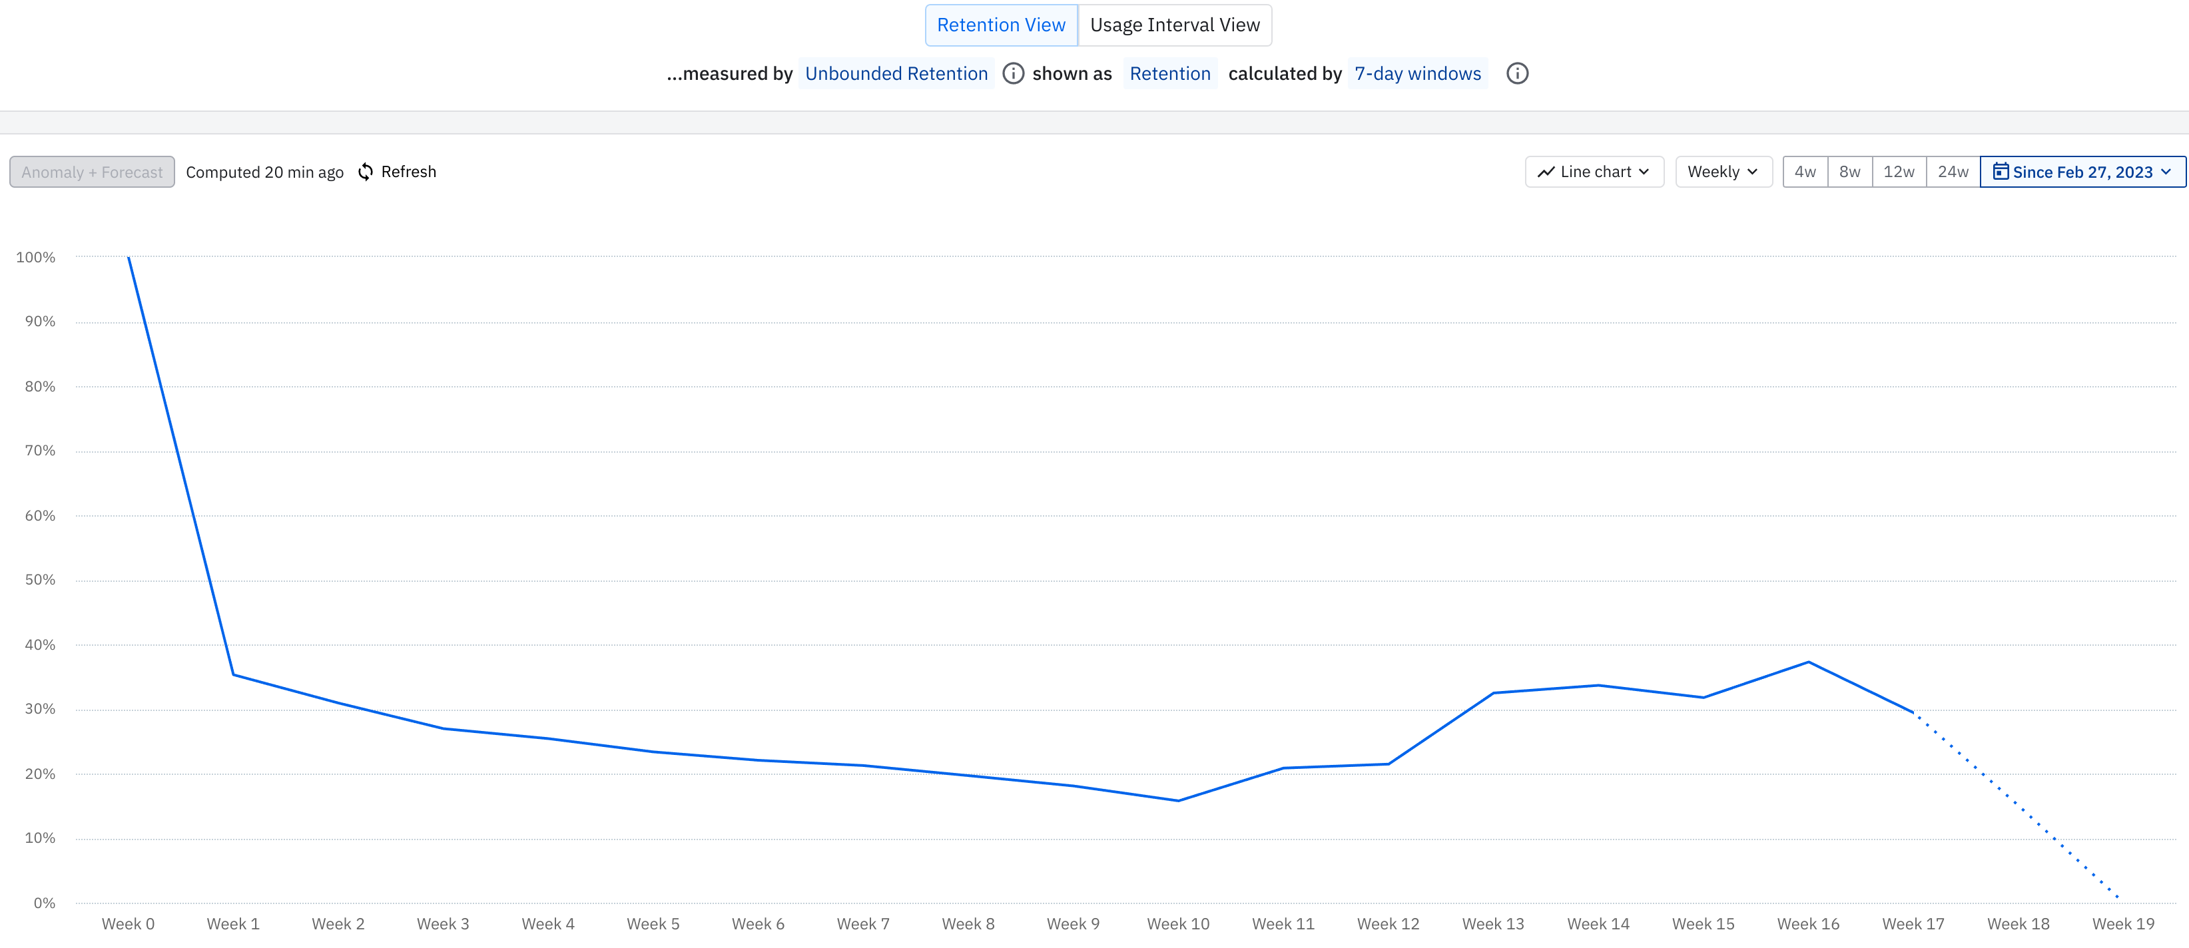The width and height of the screenshot is (2189, 948).
Task: Open the Line chart type dropdown
Action: pos(1594,172)
